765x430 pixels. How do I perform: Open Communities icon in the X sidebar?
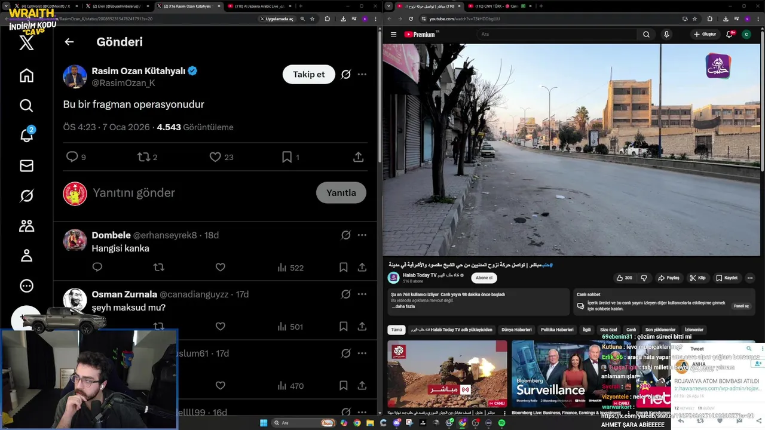click(x=26, y=226)
